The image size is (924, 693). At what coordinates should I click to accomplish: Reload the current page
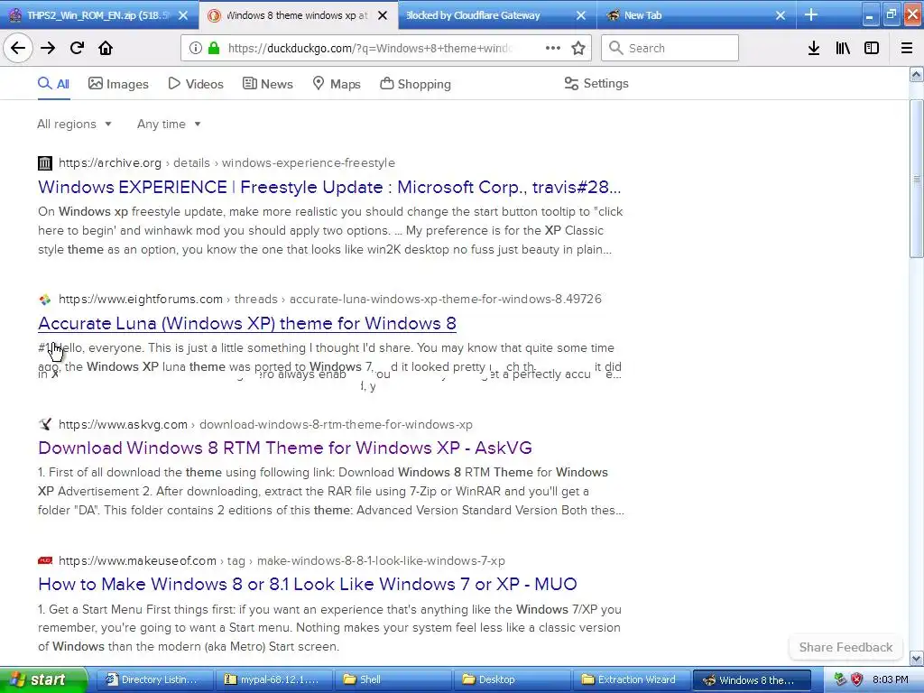(x=77, y=48)
